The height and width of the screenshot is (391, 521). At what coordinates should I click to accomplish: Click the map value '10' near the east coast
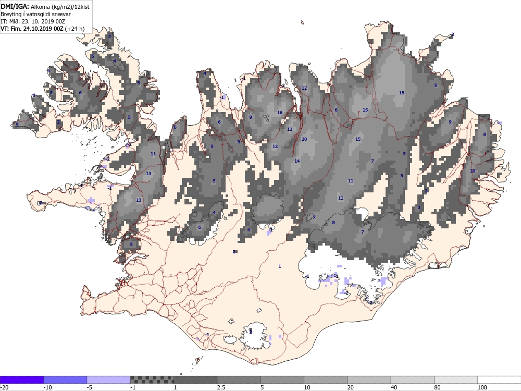pos(473,171)
